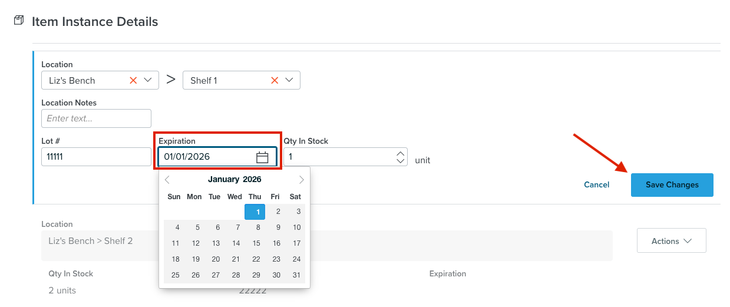Expand the Liz's Bench location dropdown
The width and height of the screenshot is (730, 307).
(147, 80)
